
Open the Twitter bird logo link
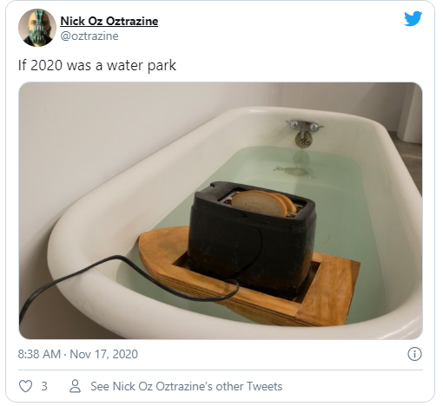[413, 19]
